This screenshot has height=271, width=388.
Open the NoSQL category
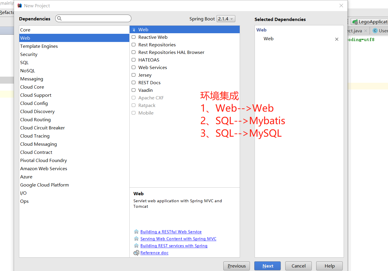point(74,71)
